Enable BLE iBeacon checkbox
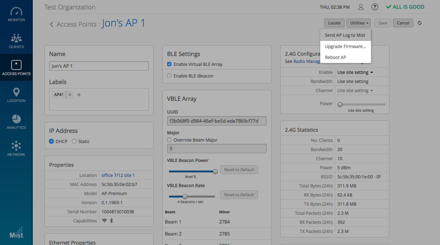Viewport: 440px width, 245px height. tap(169, 76)
